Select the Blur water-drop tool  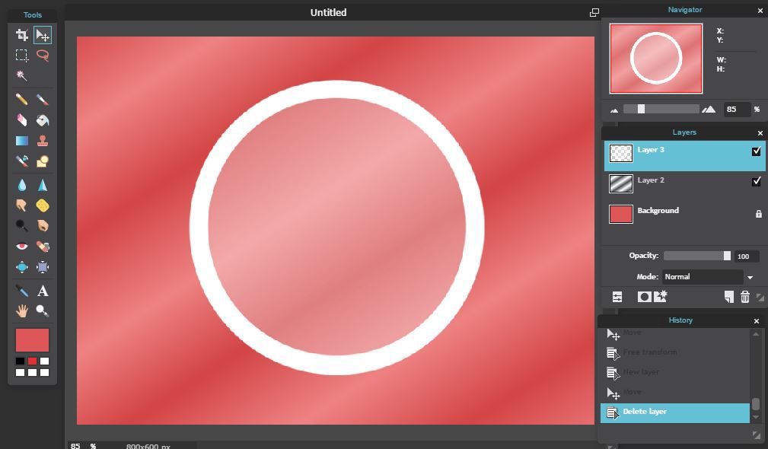point(22,185)
